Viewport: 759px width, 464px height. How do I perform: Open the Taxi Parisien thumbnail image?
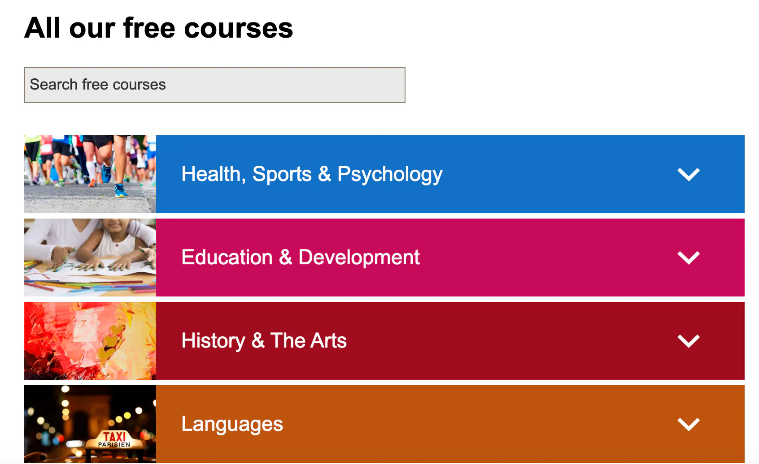[90, 424]
